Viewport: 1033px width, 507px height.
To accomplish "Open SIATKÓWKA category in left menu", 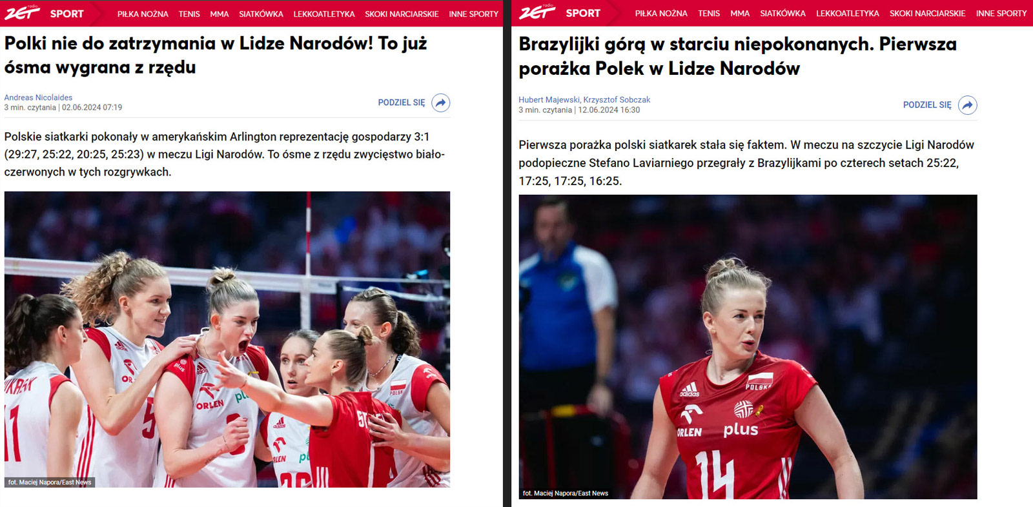I will [261, 14].
